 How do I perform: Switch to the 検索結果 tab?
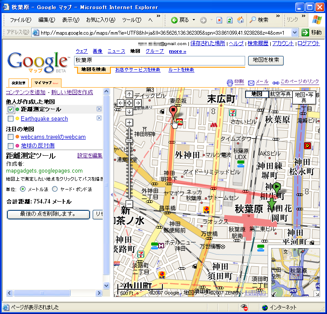coord(18,83)
